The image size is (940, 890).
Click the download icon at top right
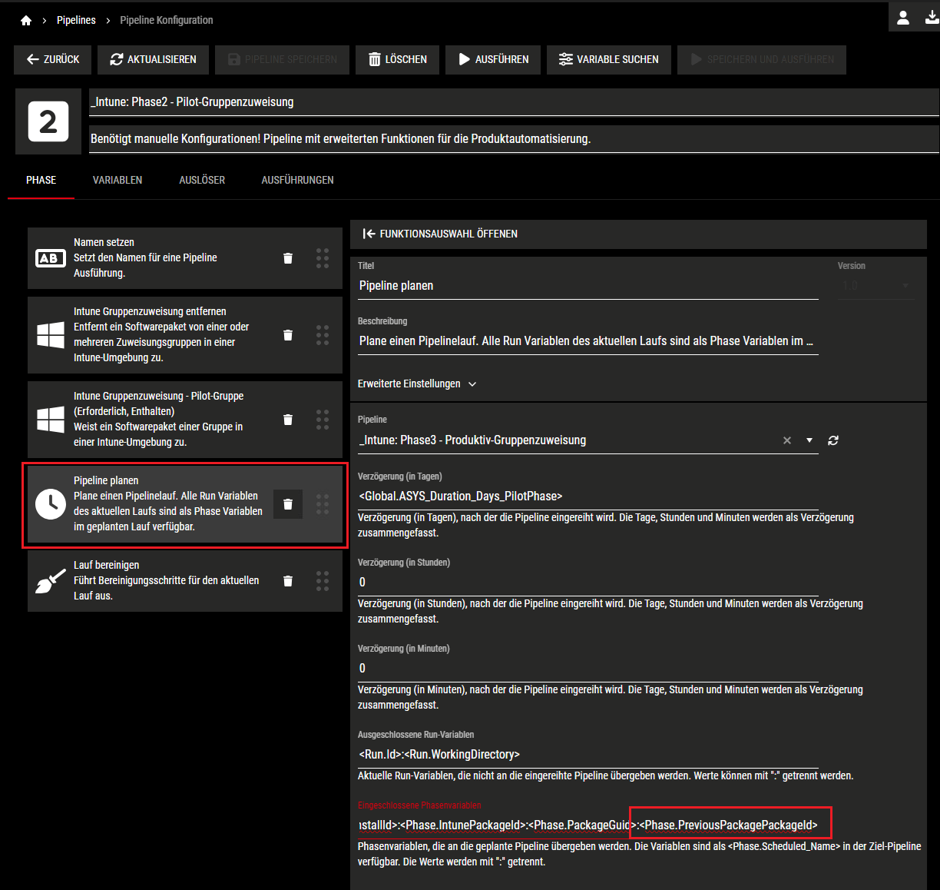pyautogui.click(x=931, y=18)
